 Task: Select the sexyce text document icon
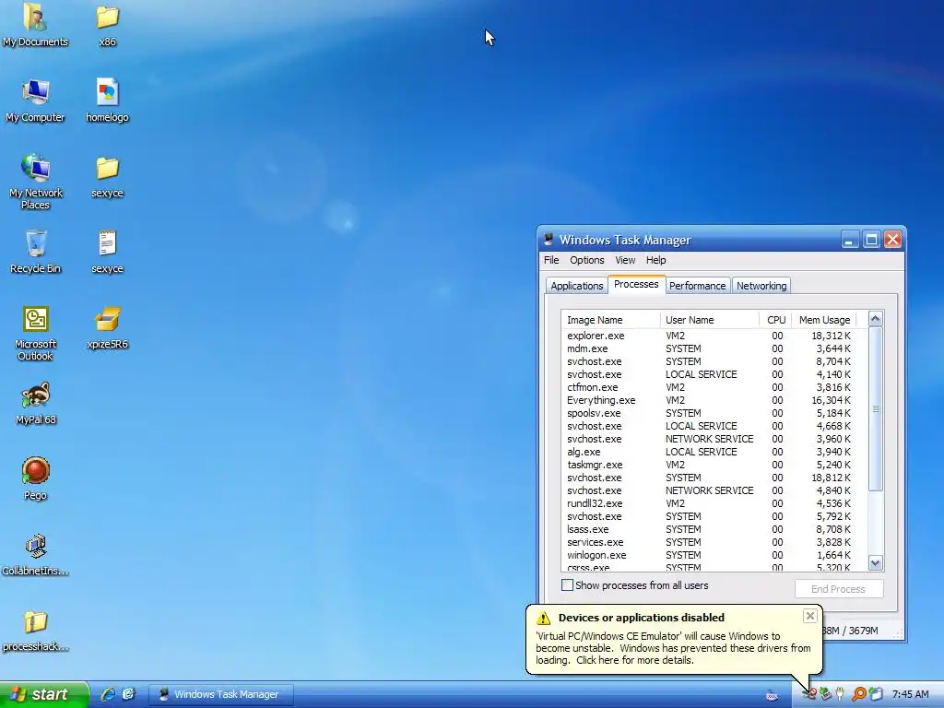tap(107, 252)
